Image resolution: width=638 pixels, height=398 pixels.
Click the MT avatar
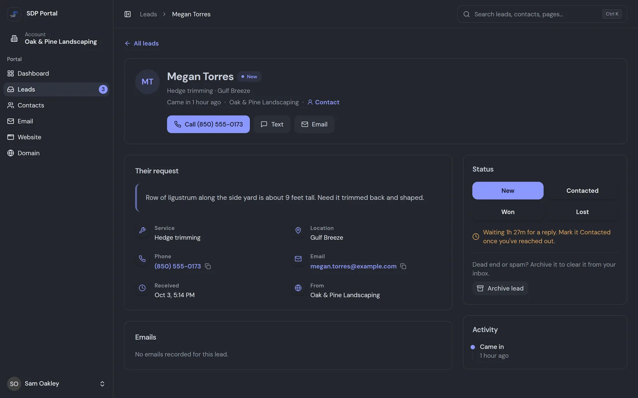(148, 82)
